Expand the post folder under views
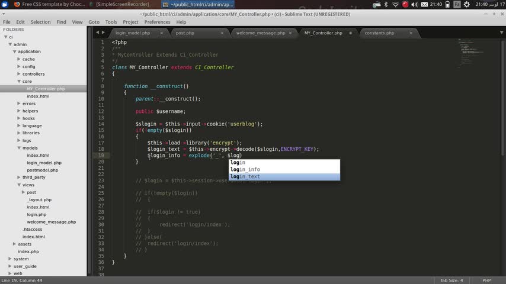The width and height of the screenshot is (506, 284). 23,192
